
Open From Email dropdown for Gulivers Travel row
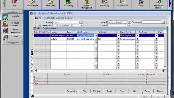coord(137,36)
